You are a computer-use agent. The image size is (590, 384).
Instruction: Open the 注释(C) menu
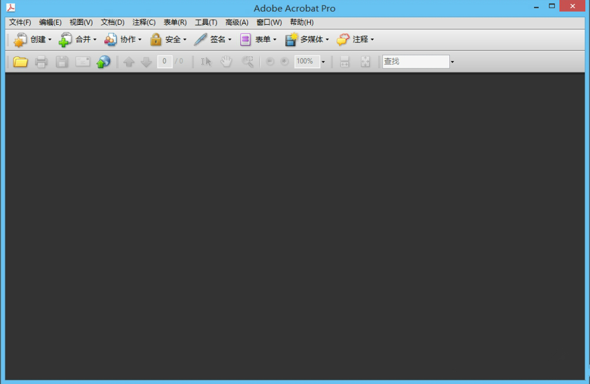[144, 22]
